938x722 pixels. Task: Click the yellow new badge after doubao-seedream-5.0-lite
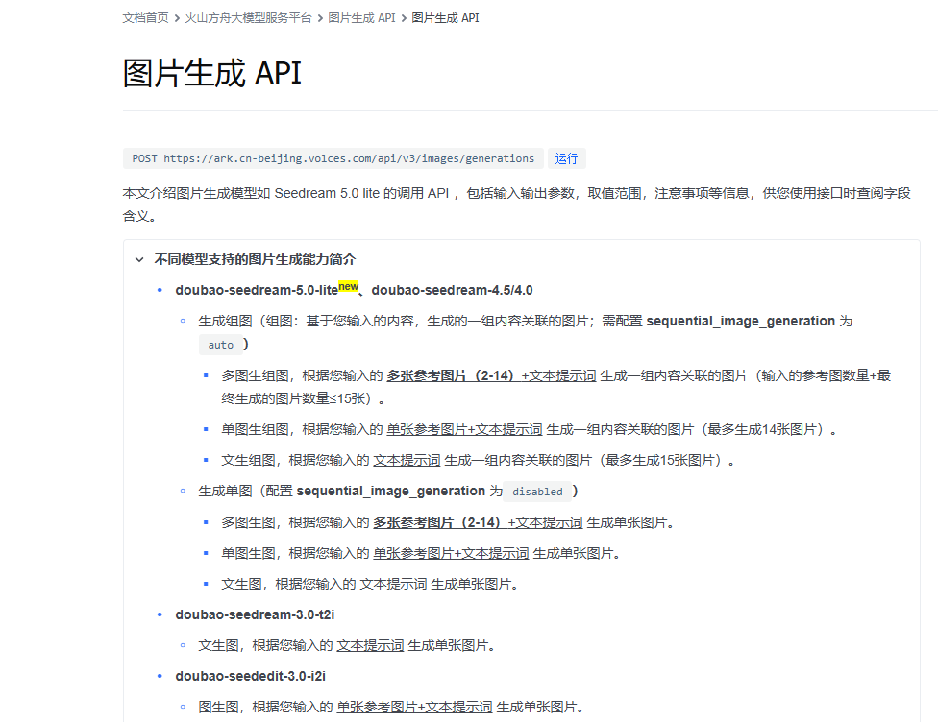[348, 286]
